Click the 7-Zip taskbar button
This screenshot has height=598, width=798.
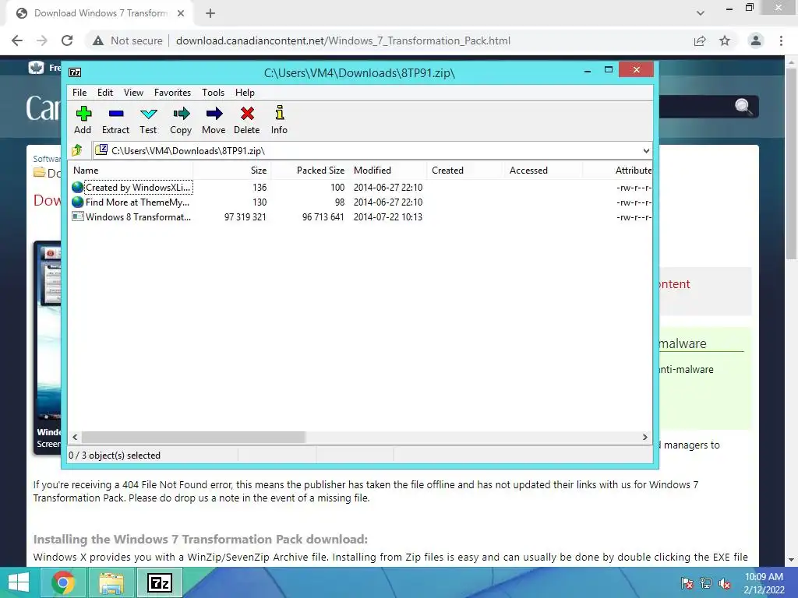click(x=159, y=582)
